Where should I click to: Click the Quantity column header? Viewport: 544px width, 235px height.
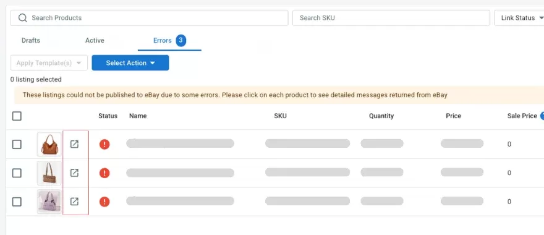tap(381, 116)
